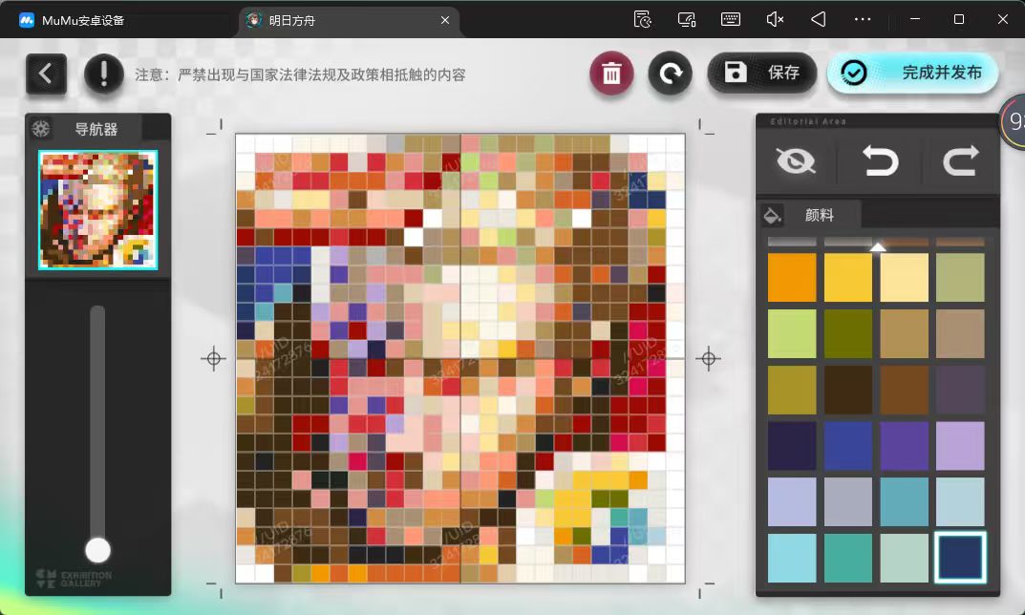Image resolution: width=1025 pixels, height=615 pixels.
Task: Pick the pale mint green swatch
Action: (x=904, y=558)
